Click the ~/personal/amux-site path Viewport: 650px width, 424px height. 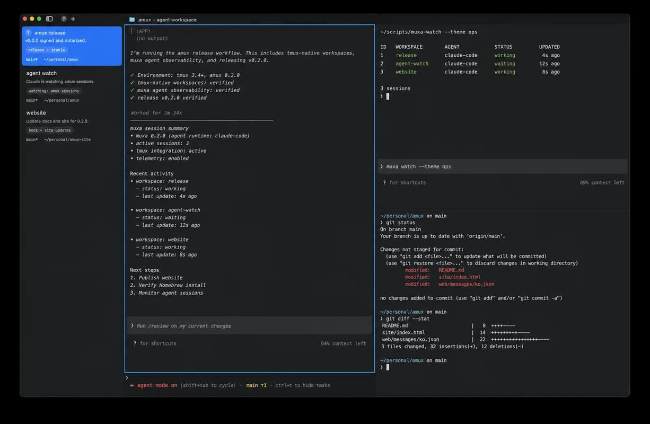click(67, 140)
